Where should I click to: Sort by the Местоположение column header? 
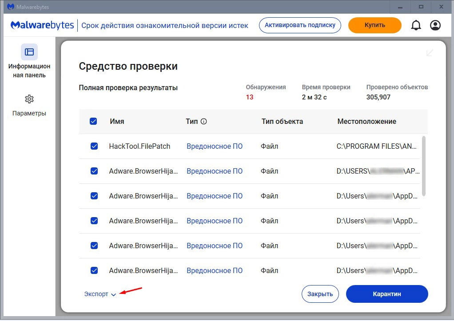[366, 121]
